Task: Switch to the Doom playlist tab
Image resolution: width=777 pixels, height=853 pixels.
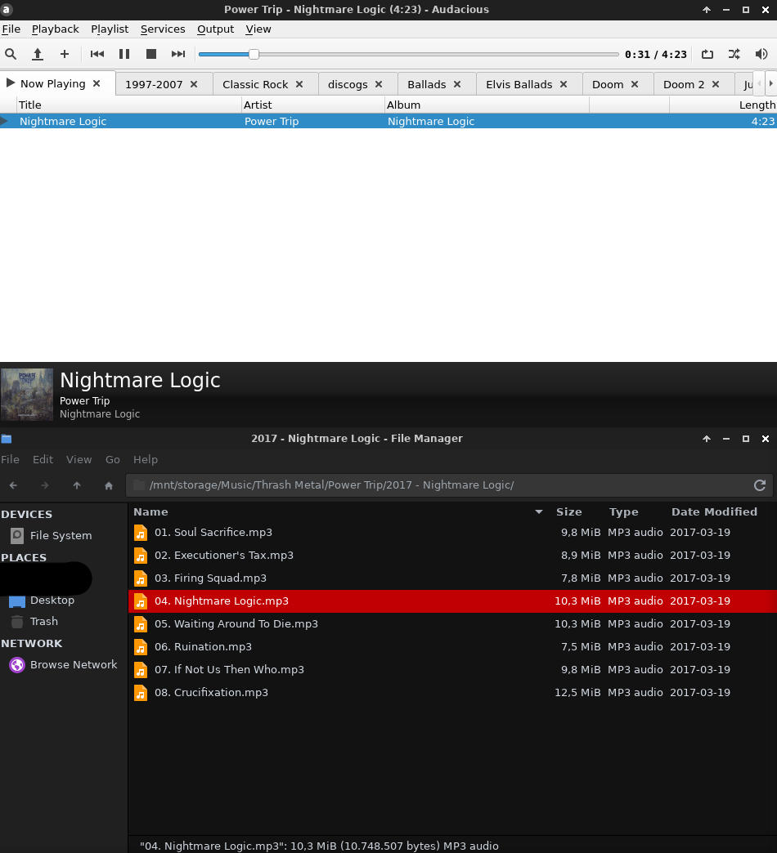Action: 608,84
